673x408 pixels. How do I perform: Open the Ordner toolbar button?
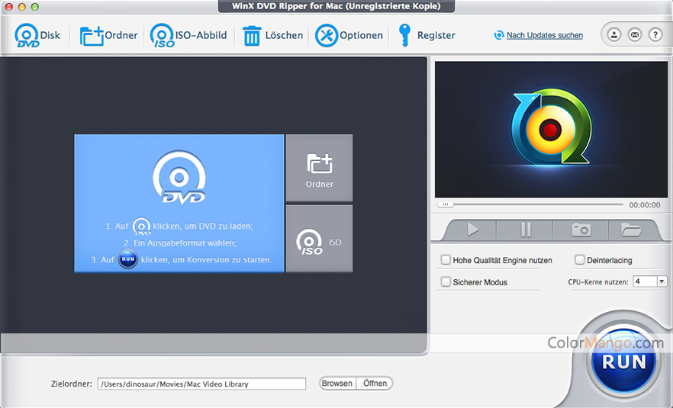point(108,35)
